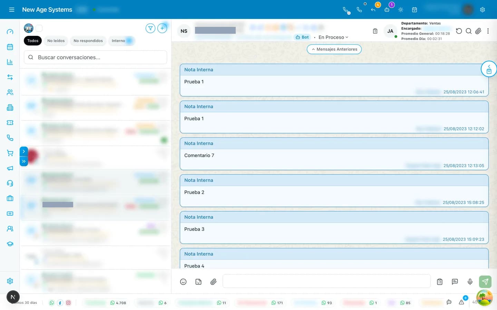Select the No leídos filter tab
This screenshot has height=310, width=497.
(x=56, y=41)
